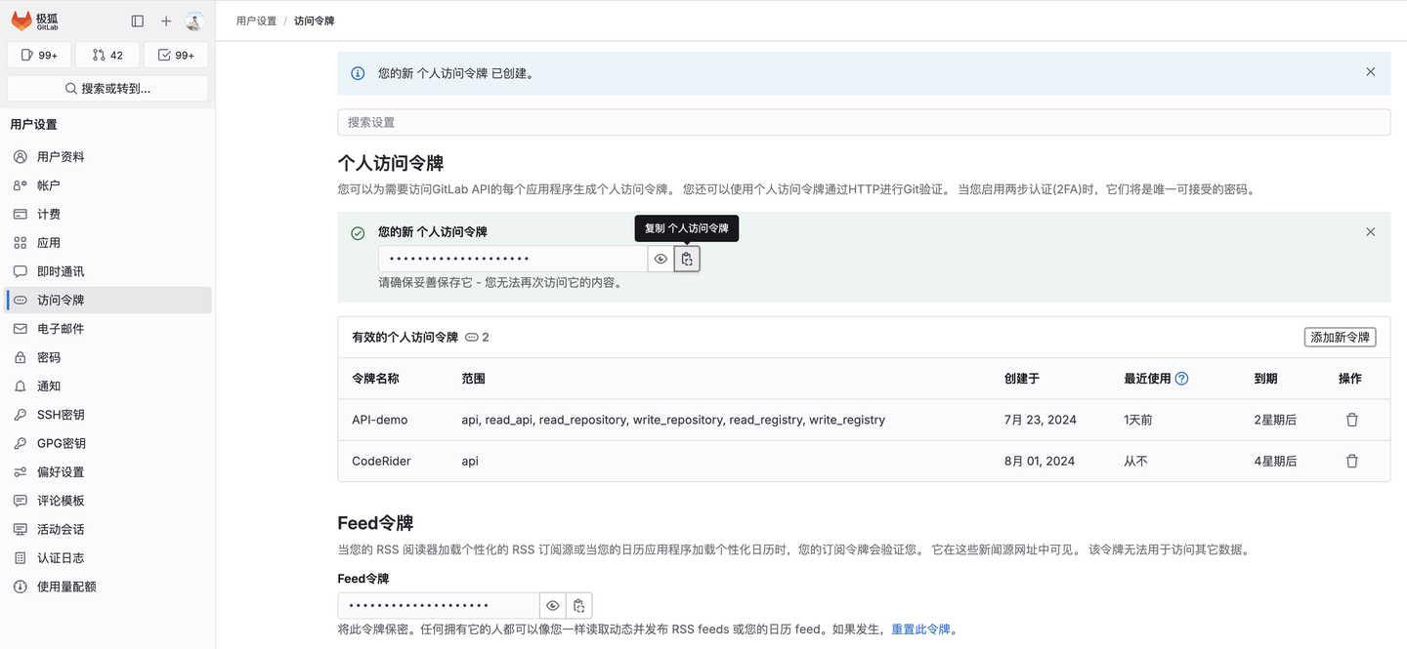
Task: Delete the CodeRider token
Action: click(1351, 460)
